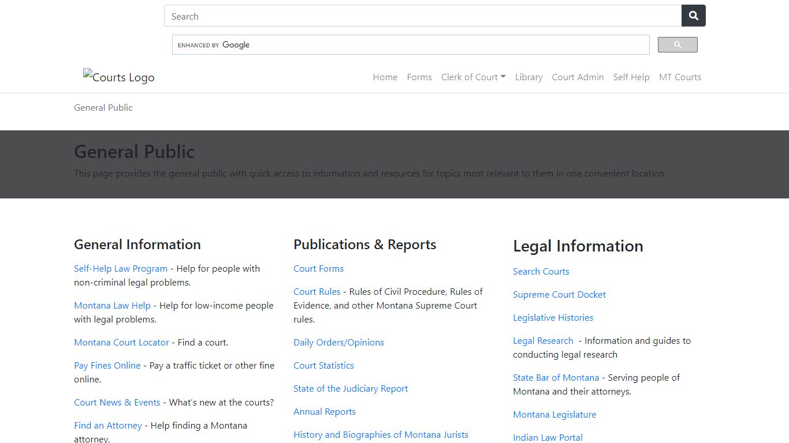Visit the Court News & Events link
Viewport: 789px width, 443px height.
tap(117, 403)
